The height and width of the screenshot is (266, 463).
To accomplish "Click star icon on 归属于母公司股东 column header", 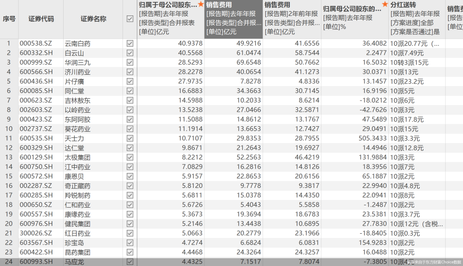I will [x=201, y=4].
